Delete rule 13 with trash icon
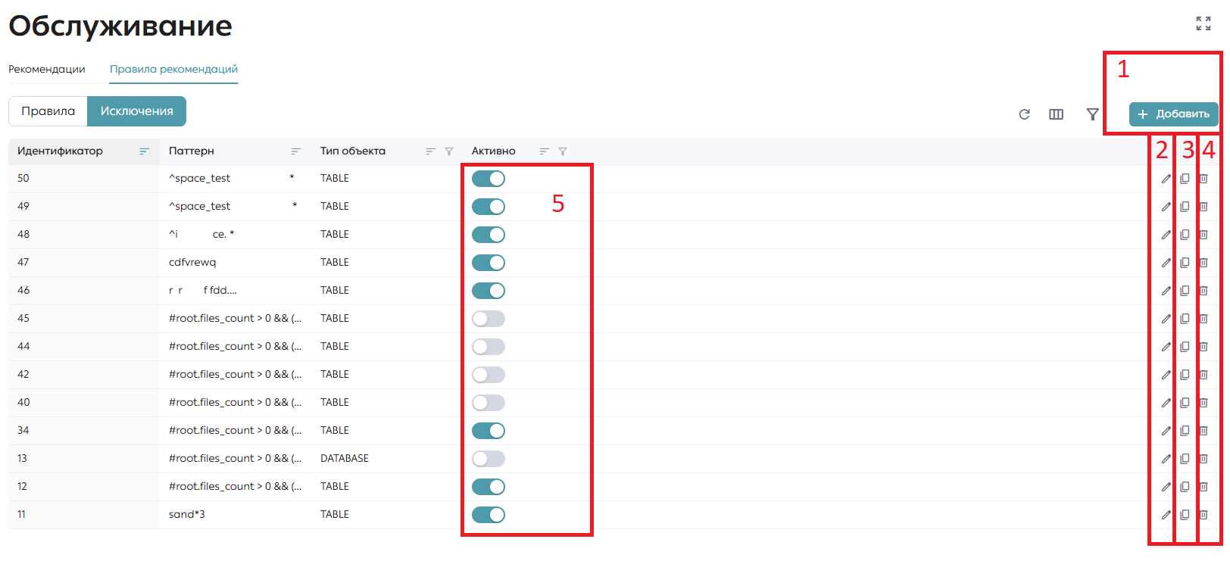1230x561 pixels. pos(1203,459)
